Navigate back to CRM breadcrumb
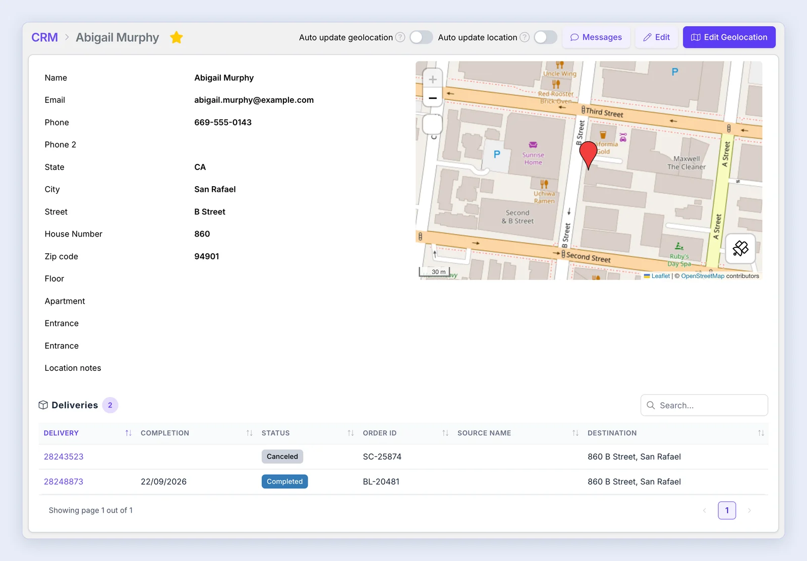The width and height of the screenshot is (807, 561). click(x=44, y=37)
